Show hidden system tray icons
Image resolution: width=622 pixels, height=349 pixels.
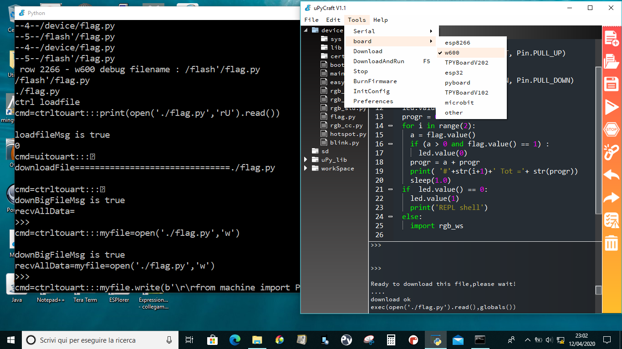click(527, 340)
